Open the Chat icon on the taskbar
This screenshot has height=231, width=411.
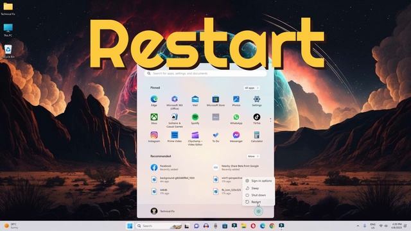click(x=197, y=226)
